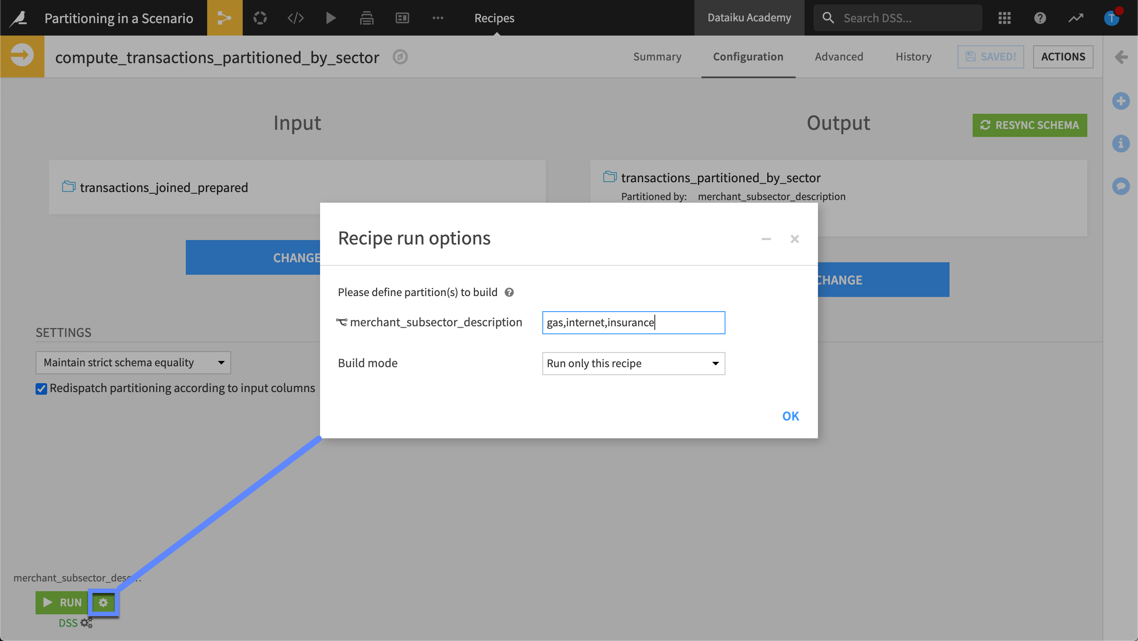The height and width of the screenshot is (641, 1138).
Task: Click the Dataiku Academy item
Action: click(x=749, y=18)
